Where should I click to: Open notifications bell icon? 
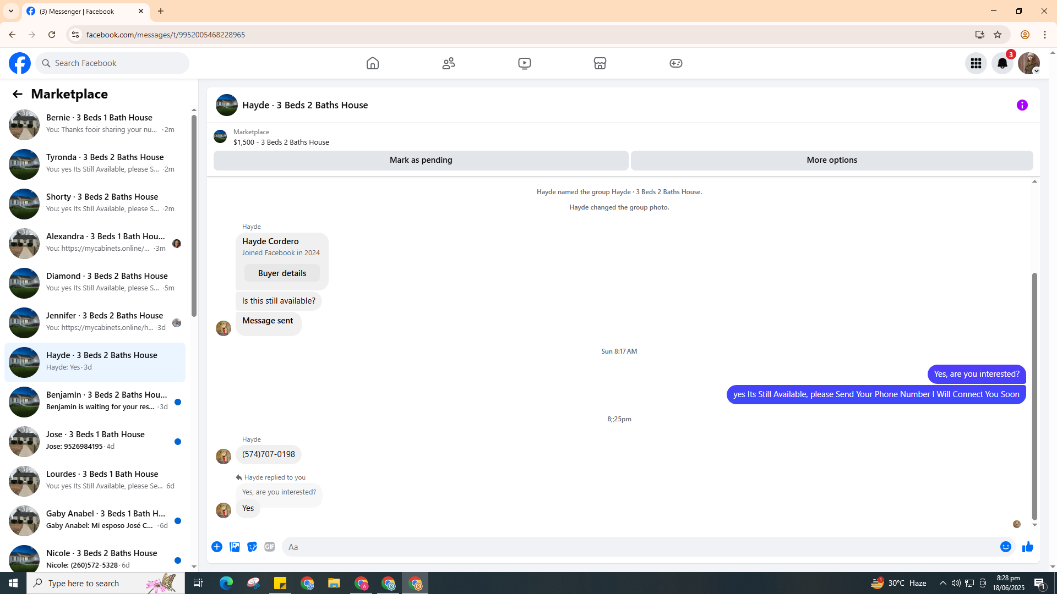pos(1002,63)
